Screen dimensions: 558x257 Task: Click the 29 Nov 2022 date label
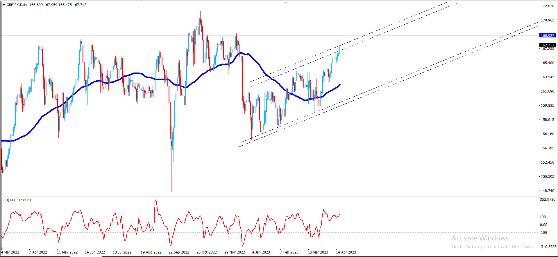(235, 252)
